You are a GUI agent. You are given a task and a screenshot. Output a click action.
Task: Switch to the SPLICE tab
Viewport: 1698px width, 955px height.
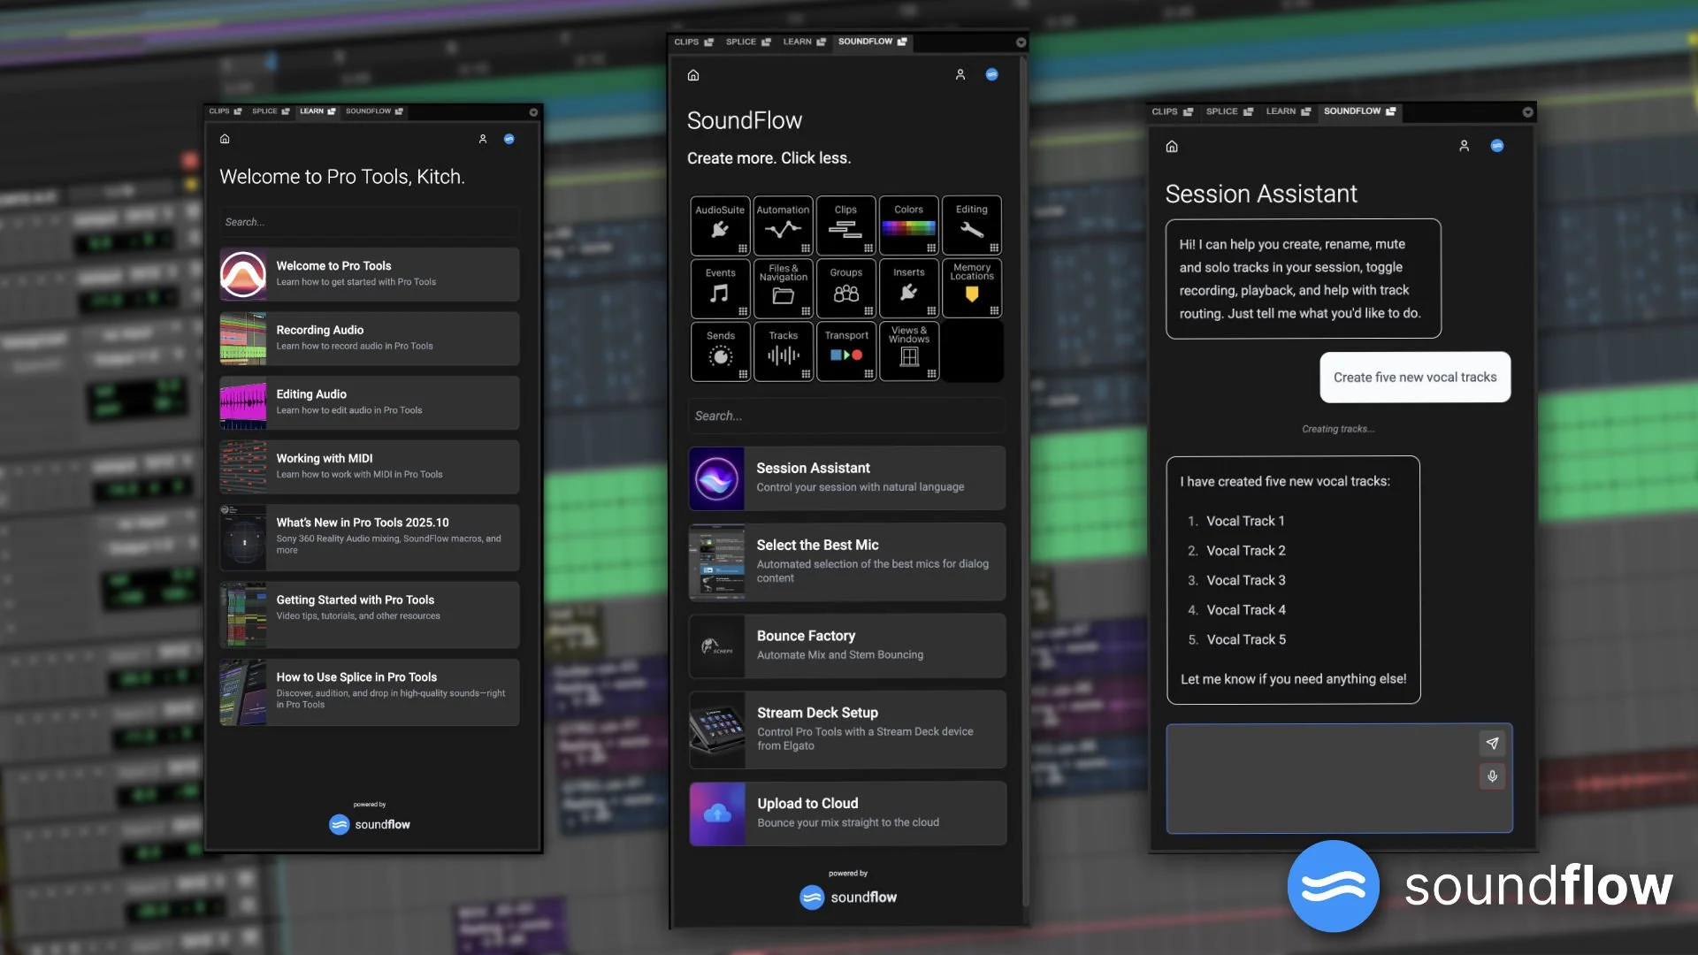pos(743,42)
